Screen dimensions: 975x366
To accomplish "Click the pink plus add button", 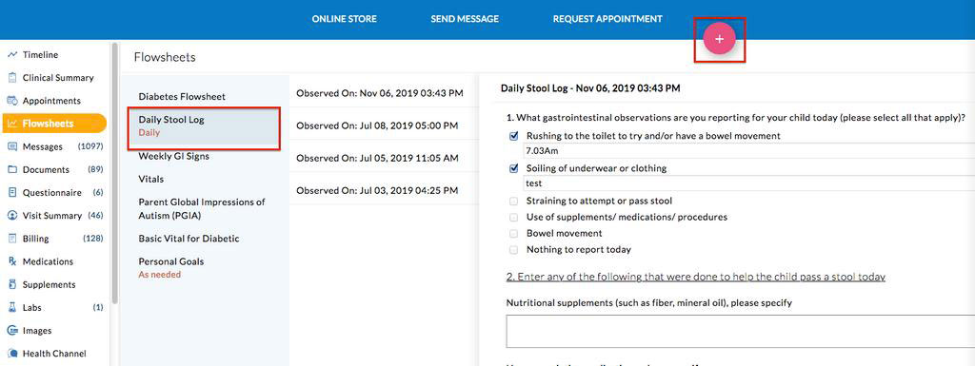I will [x=720, y=39].
